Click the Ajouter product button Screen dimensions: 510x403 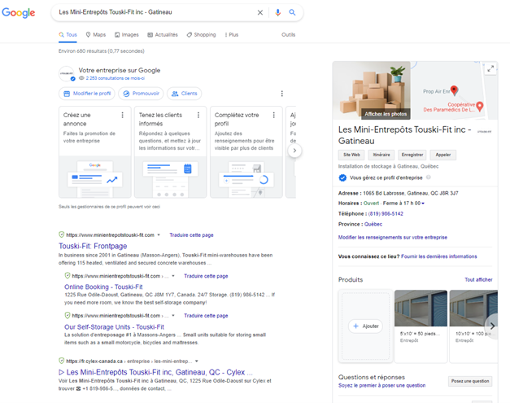click(365, 326)
